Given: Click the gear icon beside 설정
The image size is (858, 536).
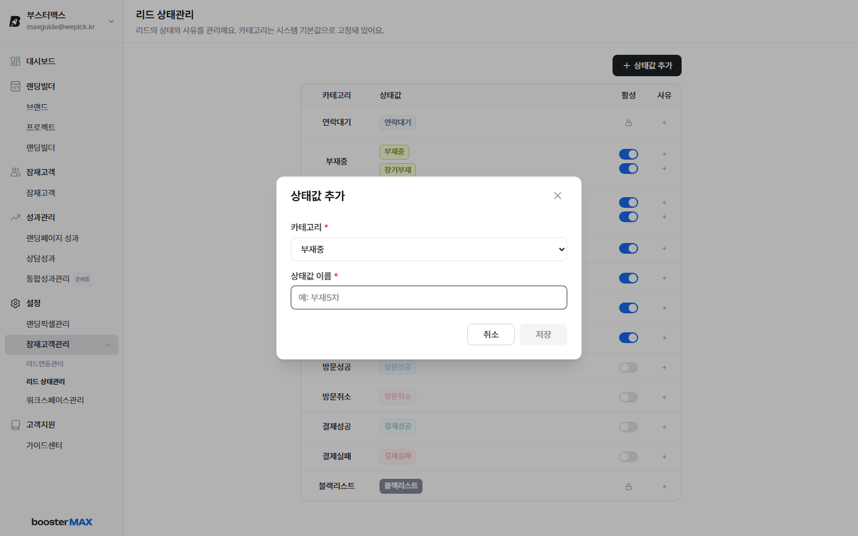Looking at the screenshot, I should click(x=15, y=303).
